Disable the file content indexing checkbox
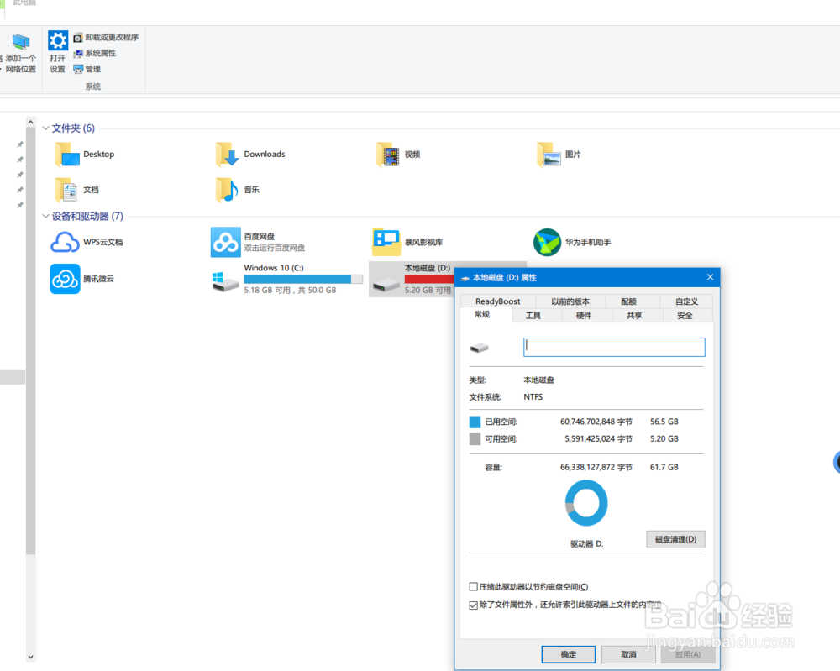840x671 pixels. 474,605
